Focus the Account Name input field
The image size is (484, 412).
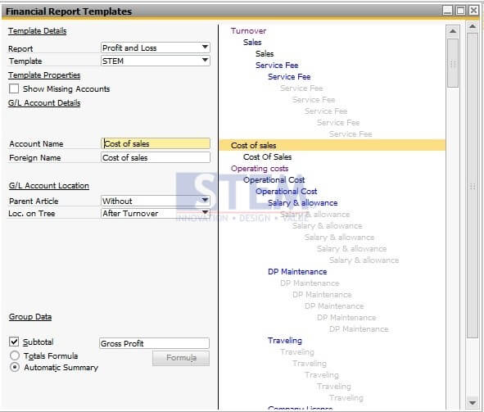point(156,143)
